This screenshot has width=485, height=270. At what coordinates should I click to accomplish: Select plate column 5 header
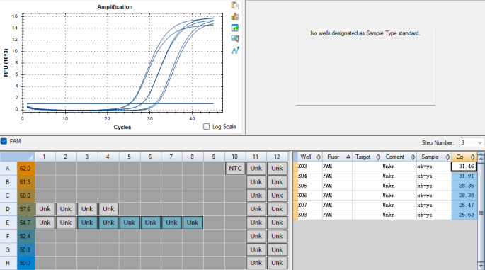[x=130, y=157]
